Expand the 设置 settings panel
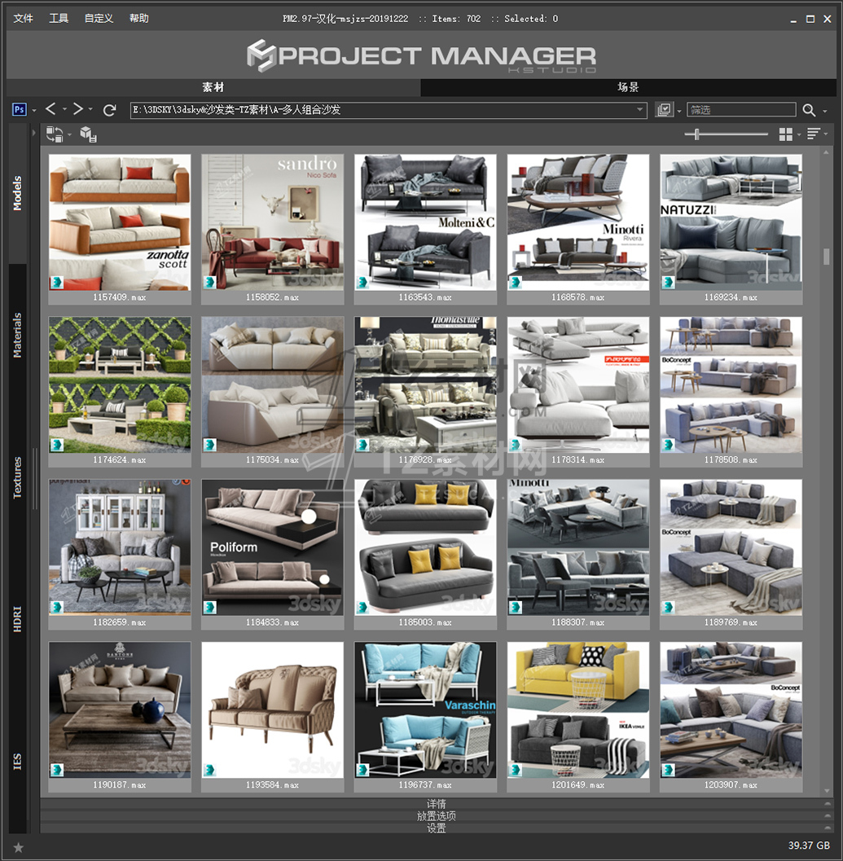Screen dimensions: 843x861 [437, 828]
